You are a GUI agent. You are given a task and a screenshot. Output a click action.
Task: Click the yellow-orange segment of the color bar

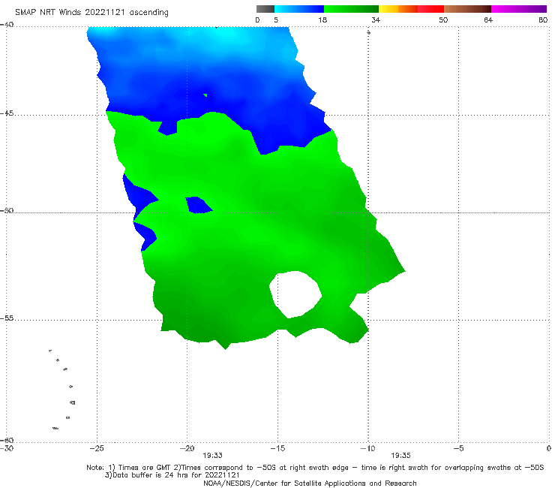tap(397, 9)
